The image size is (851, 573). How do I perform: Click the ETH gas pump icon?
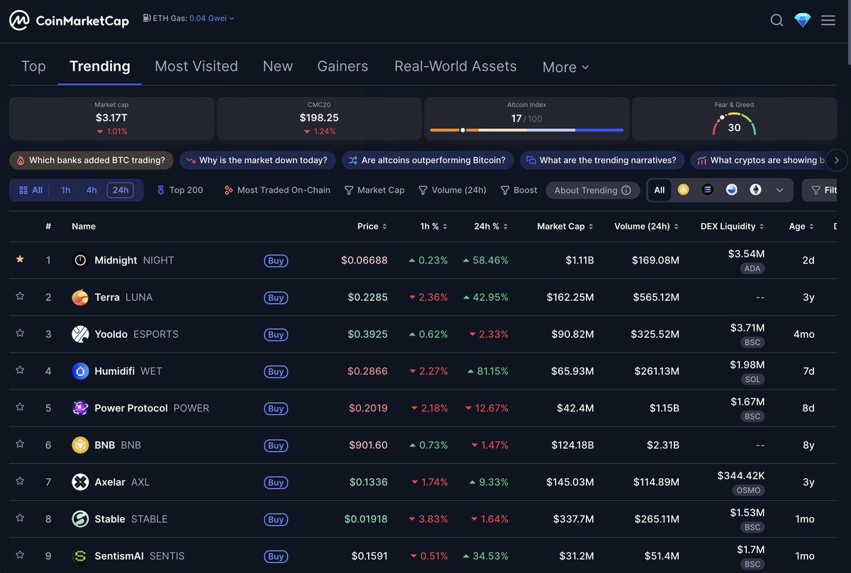click(146, 18)
